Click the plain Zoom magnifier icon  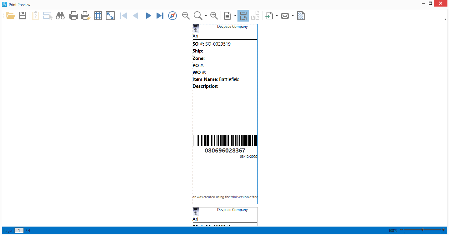(x=198, y=16)
